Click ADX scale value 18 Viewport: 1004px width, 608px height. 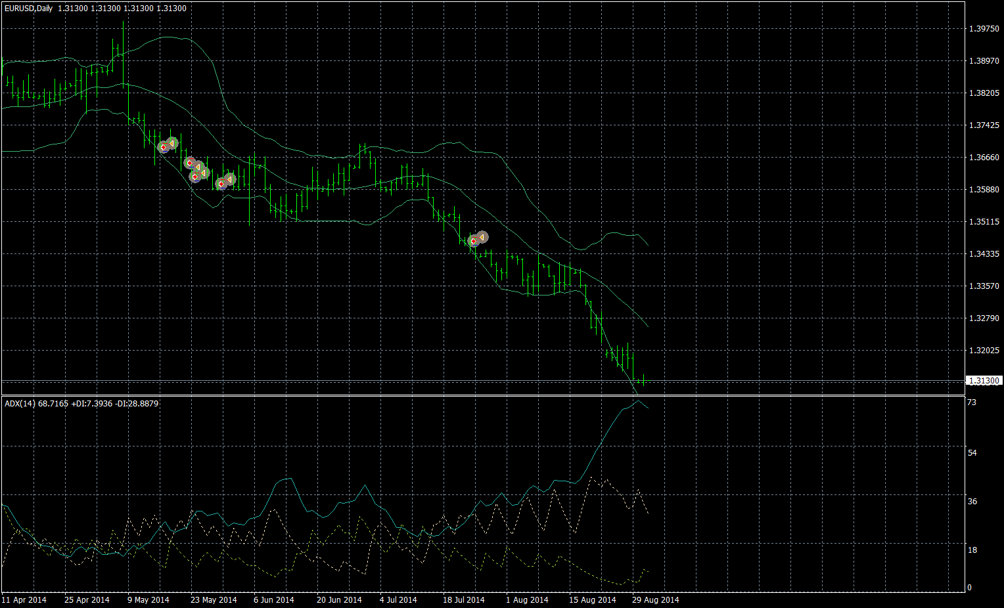(972, 550)
